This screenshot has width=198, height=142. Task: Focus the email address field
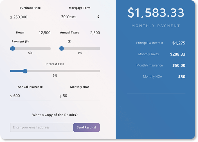tap(41, 127)
